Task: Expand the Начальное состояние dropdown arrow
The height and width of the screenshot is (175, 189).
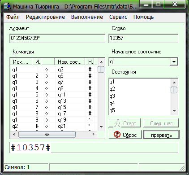Action: (x=174, y=61)
